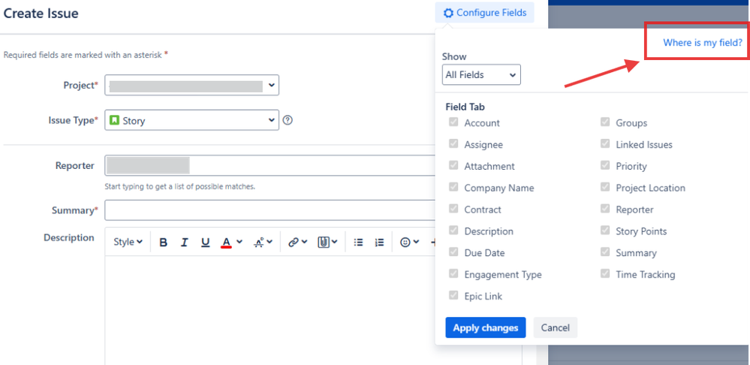
Task: Open the Show All Fields dropdown
Action: (x=481, y=74)
